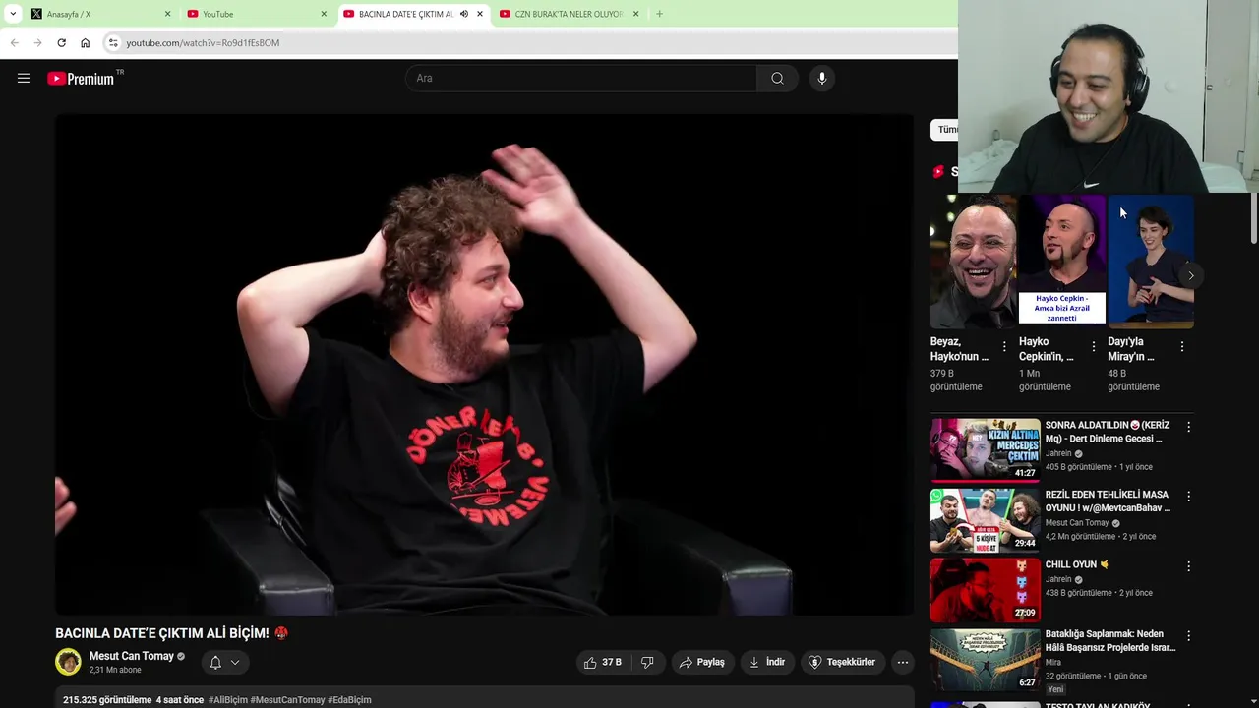Open SONRA ALDATILDIN video title

[1108, 432]
